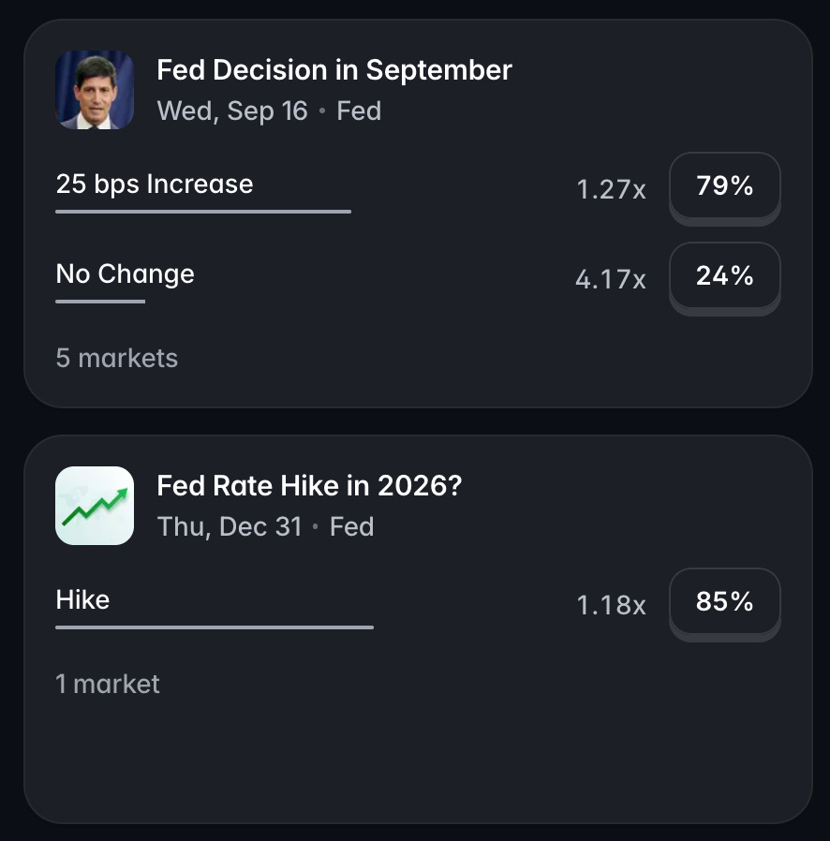Choose the Hike outcome label
This screenshot has width=830, height=841.
pyautogui.click(x=82, y=599)
